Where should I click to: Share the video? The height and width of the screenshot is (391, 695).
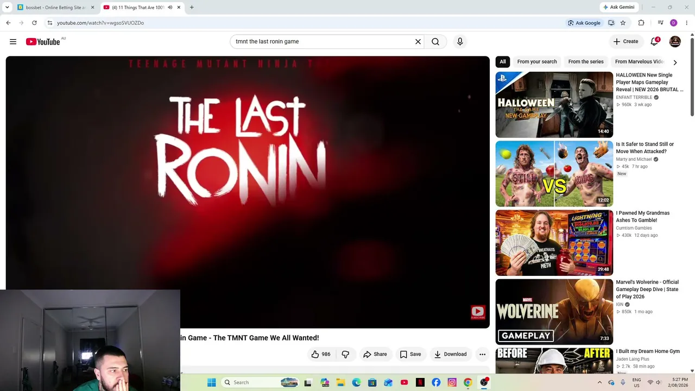click(x=375, y=354)
